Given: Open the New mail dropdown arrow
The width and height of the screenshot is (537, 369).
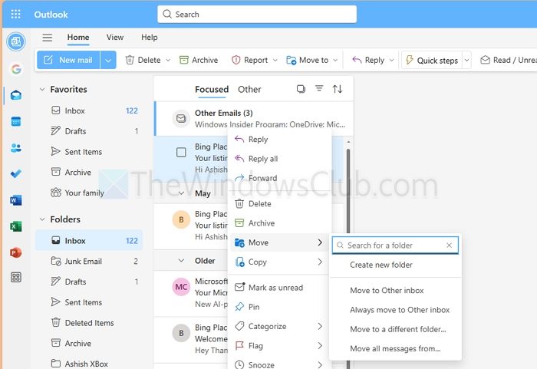Looking at the screenshot, I should pos(108,61).
